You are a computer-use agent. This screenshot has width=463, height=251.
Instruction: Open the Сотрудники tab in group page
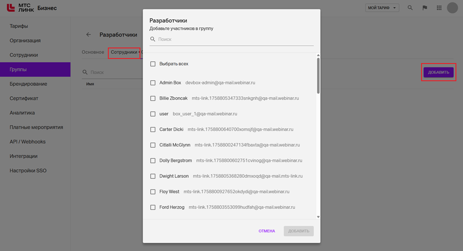(124, 52)
